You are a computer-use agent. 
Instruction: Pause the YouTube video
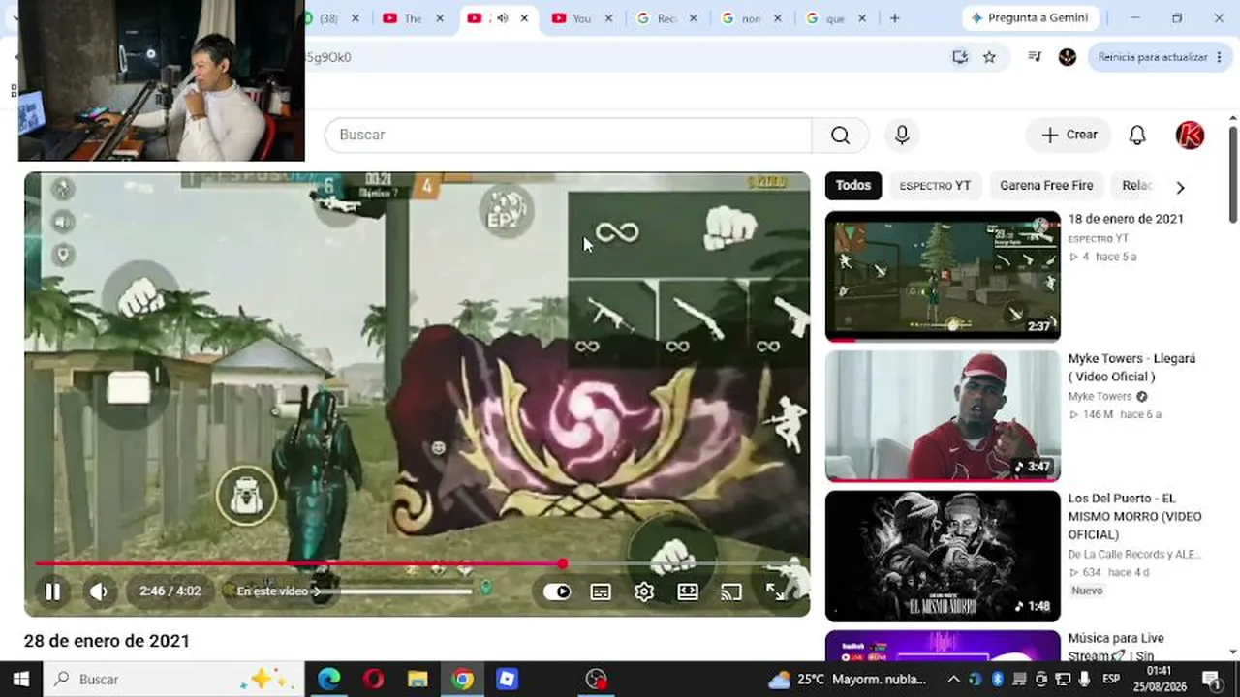[53, 591]
